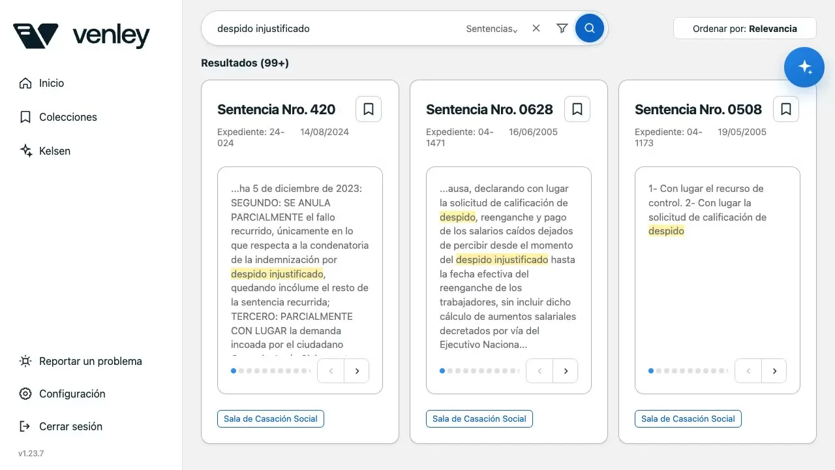
Task: Click highlighted 'despido injustificado' in Sentencia 0628 excerpt
Action: point(502,259)
